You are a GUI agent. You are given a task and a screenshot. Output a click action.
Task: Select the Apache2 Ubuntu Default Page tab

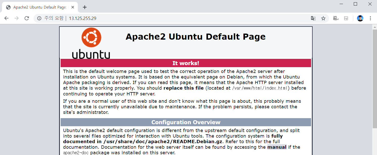click(x=40, y=7)
